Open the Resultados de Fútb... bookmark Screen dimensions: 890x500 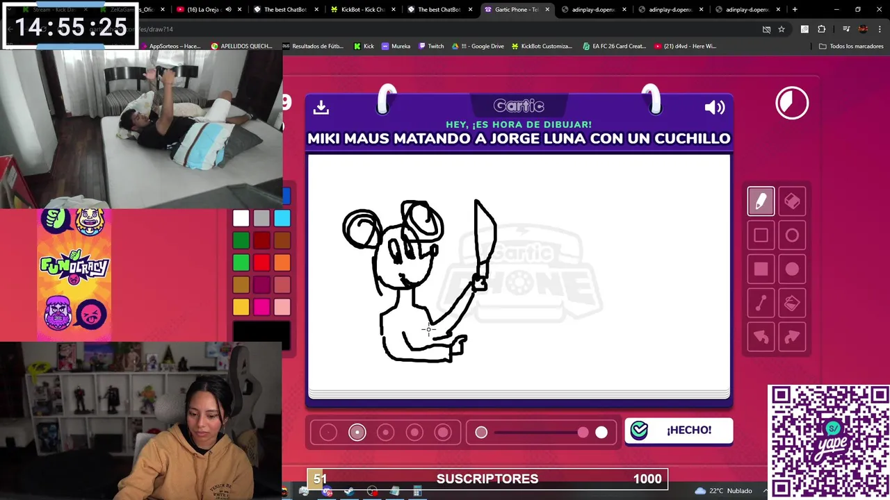point(313,46)
